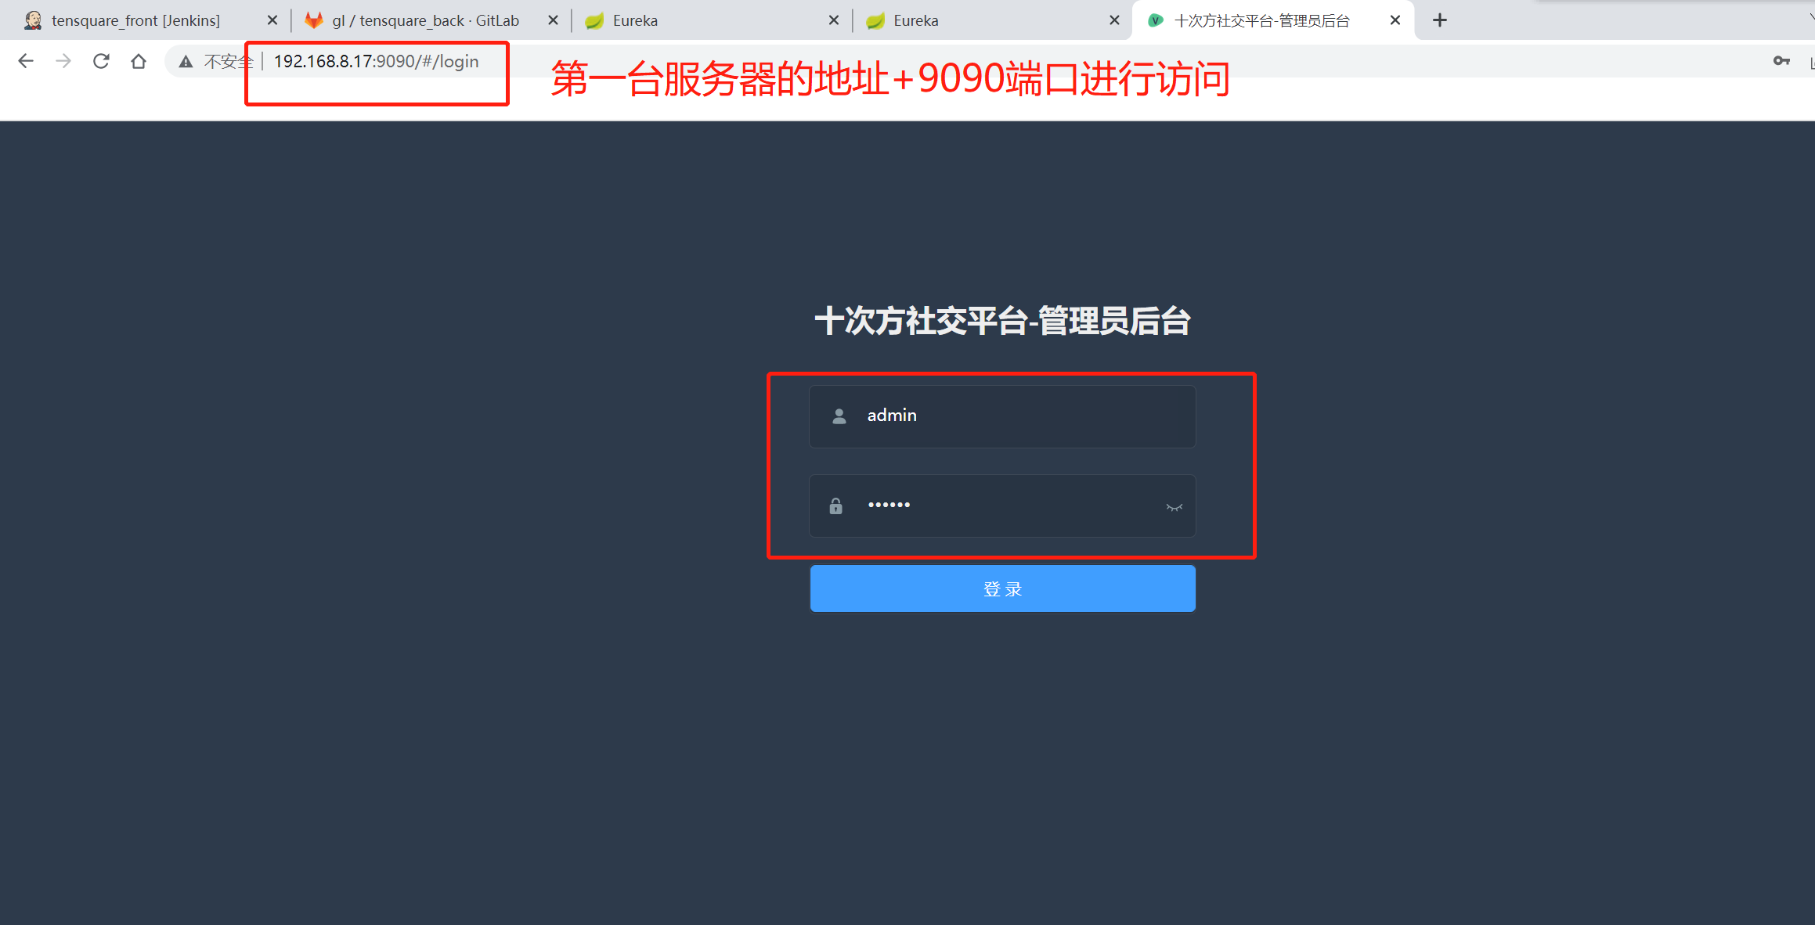The height and width of the screenshot is (925, 1815).
Task: Open a new browser tab with plus
Action: click(x=1439, y=20)
